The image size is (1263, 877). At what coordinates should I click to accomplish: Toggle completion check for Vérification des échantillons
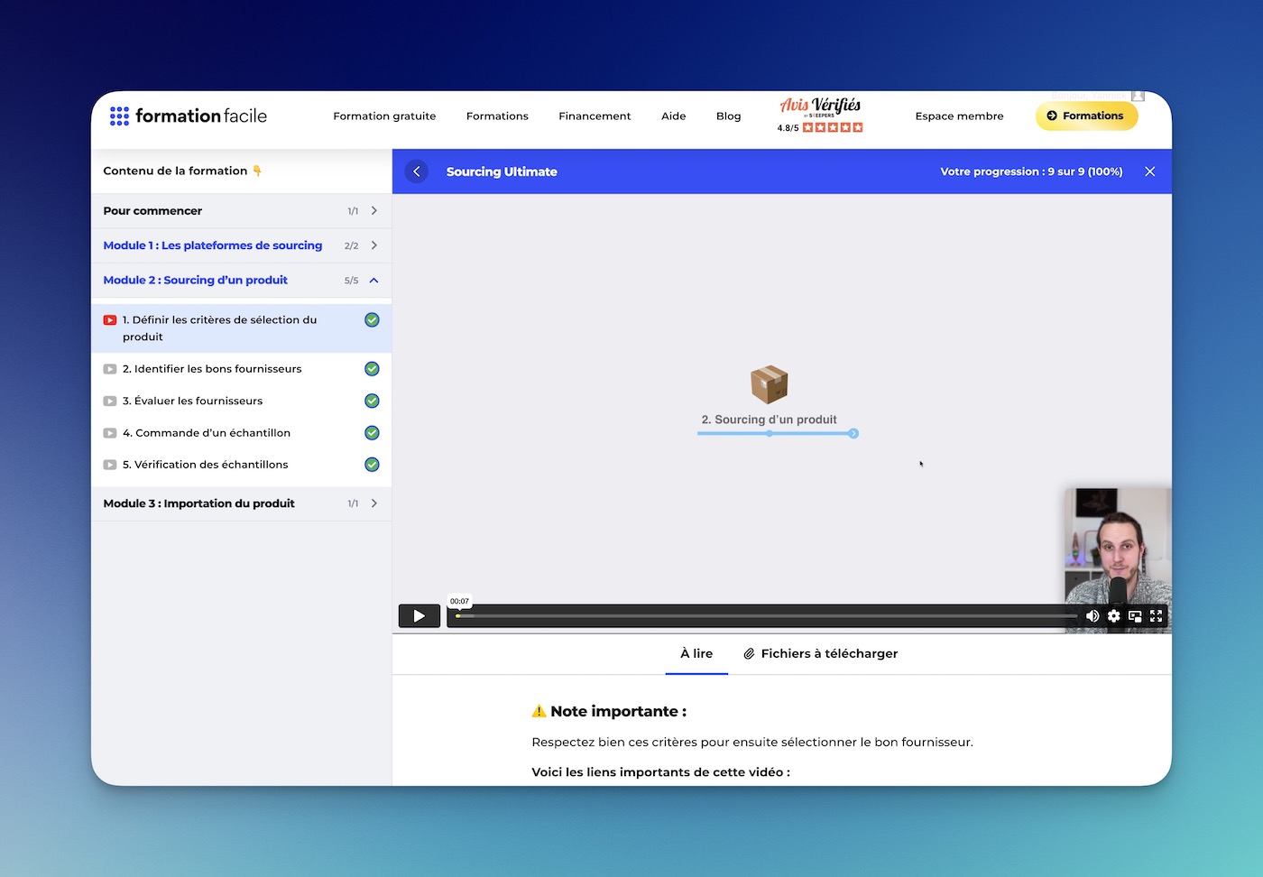(x=372, y=465)
